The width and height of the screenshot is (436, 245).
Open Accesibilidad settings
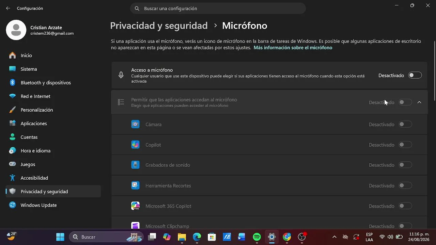click(53, 178)
